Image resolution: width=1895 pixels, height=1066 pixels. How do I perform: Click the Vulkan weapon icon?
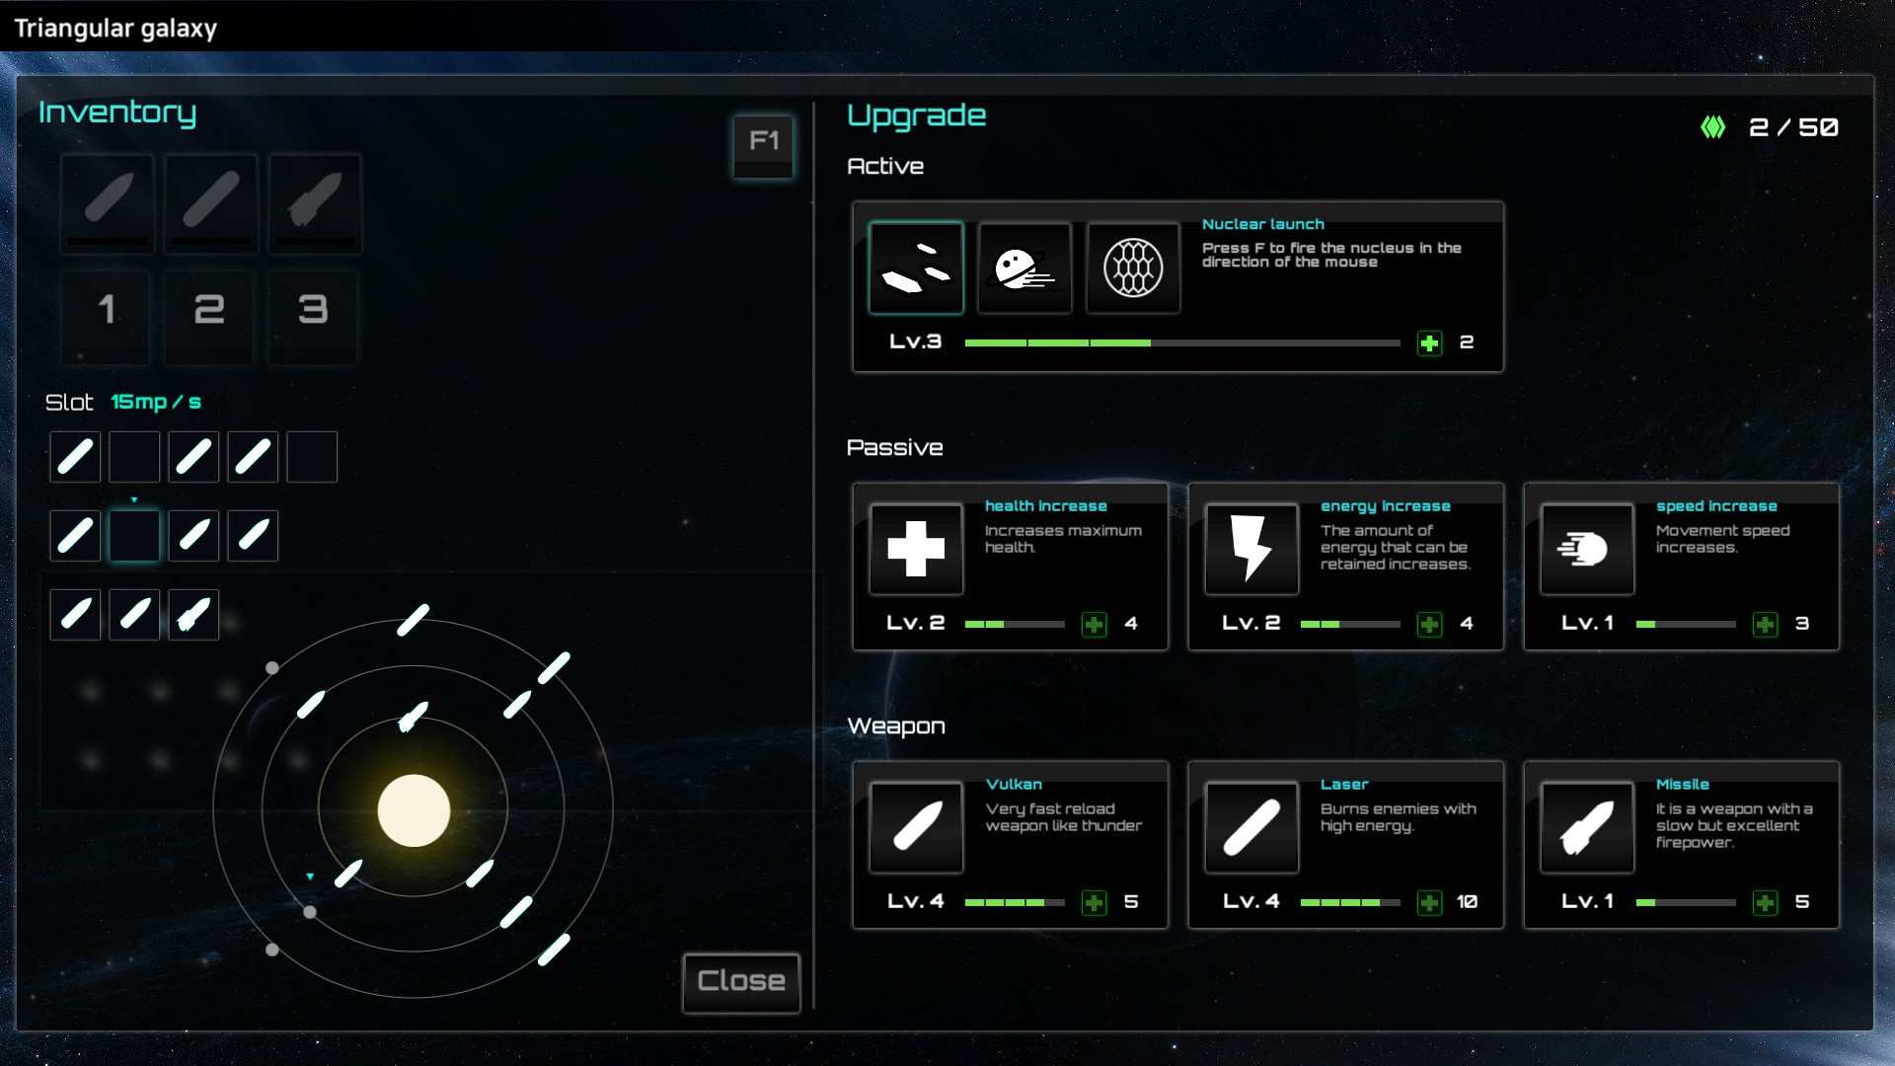click(915, 824)
